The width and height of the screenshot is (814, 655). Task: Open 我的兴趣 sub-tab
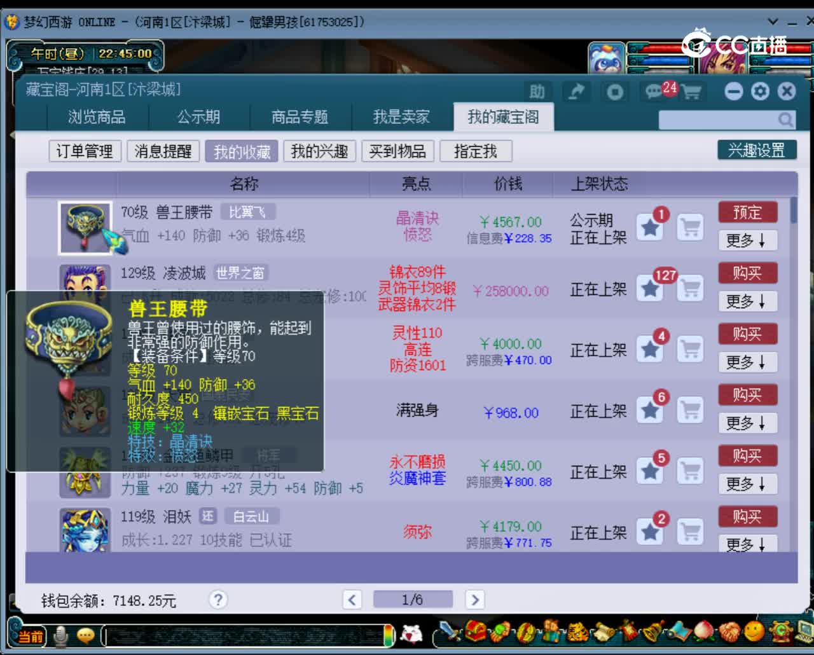click(319, 151)
